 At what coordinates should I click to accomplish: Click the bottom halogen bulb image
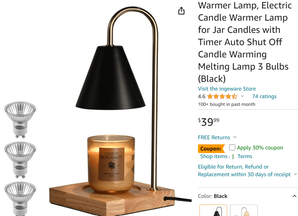point(20,199)
